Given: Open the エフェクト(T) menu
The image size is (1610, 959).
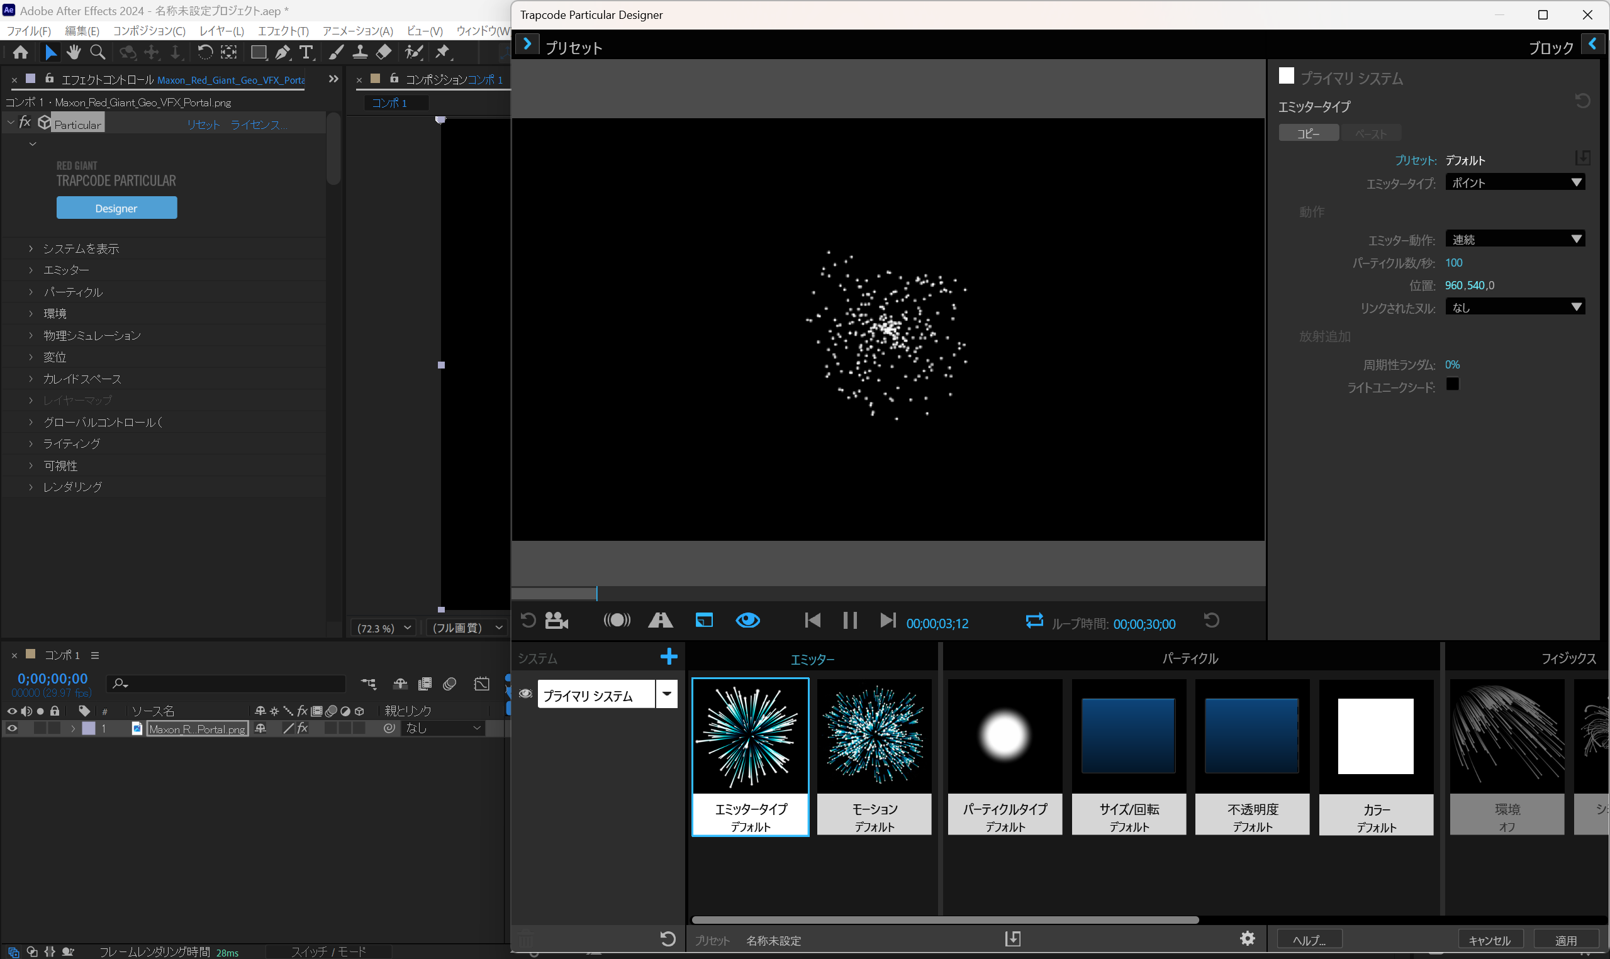Looking at the screenshot, I should click(283, 31).
